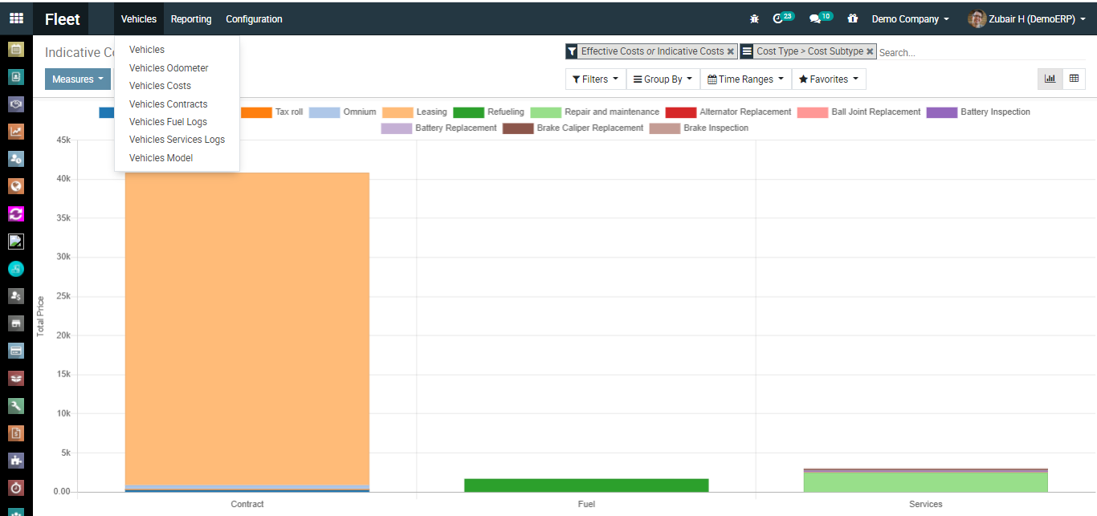Select Vehicles Costs from the menu

click(159, 86)
